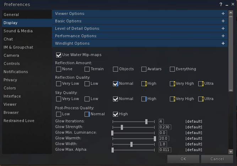237x166 pixels.
Task: Expand the Performance Options section
Action: pyautogui.click(x=223, y=36)
